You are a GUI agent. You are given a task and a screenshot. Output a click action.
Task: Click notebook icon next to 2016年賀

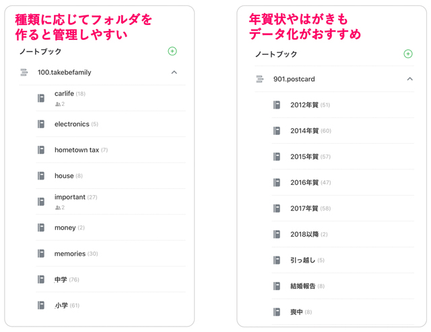[x=277, y=182]
